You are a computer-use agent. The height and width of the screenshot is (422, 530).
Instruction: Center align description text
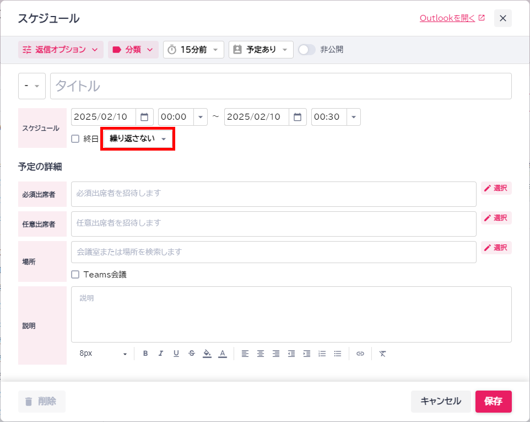(261, 353)
